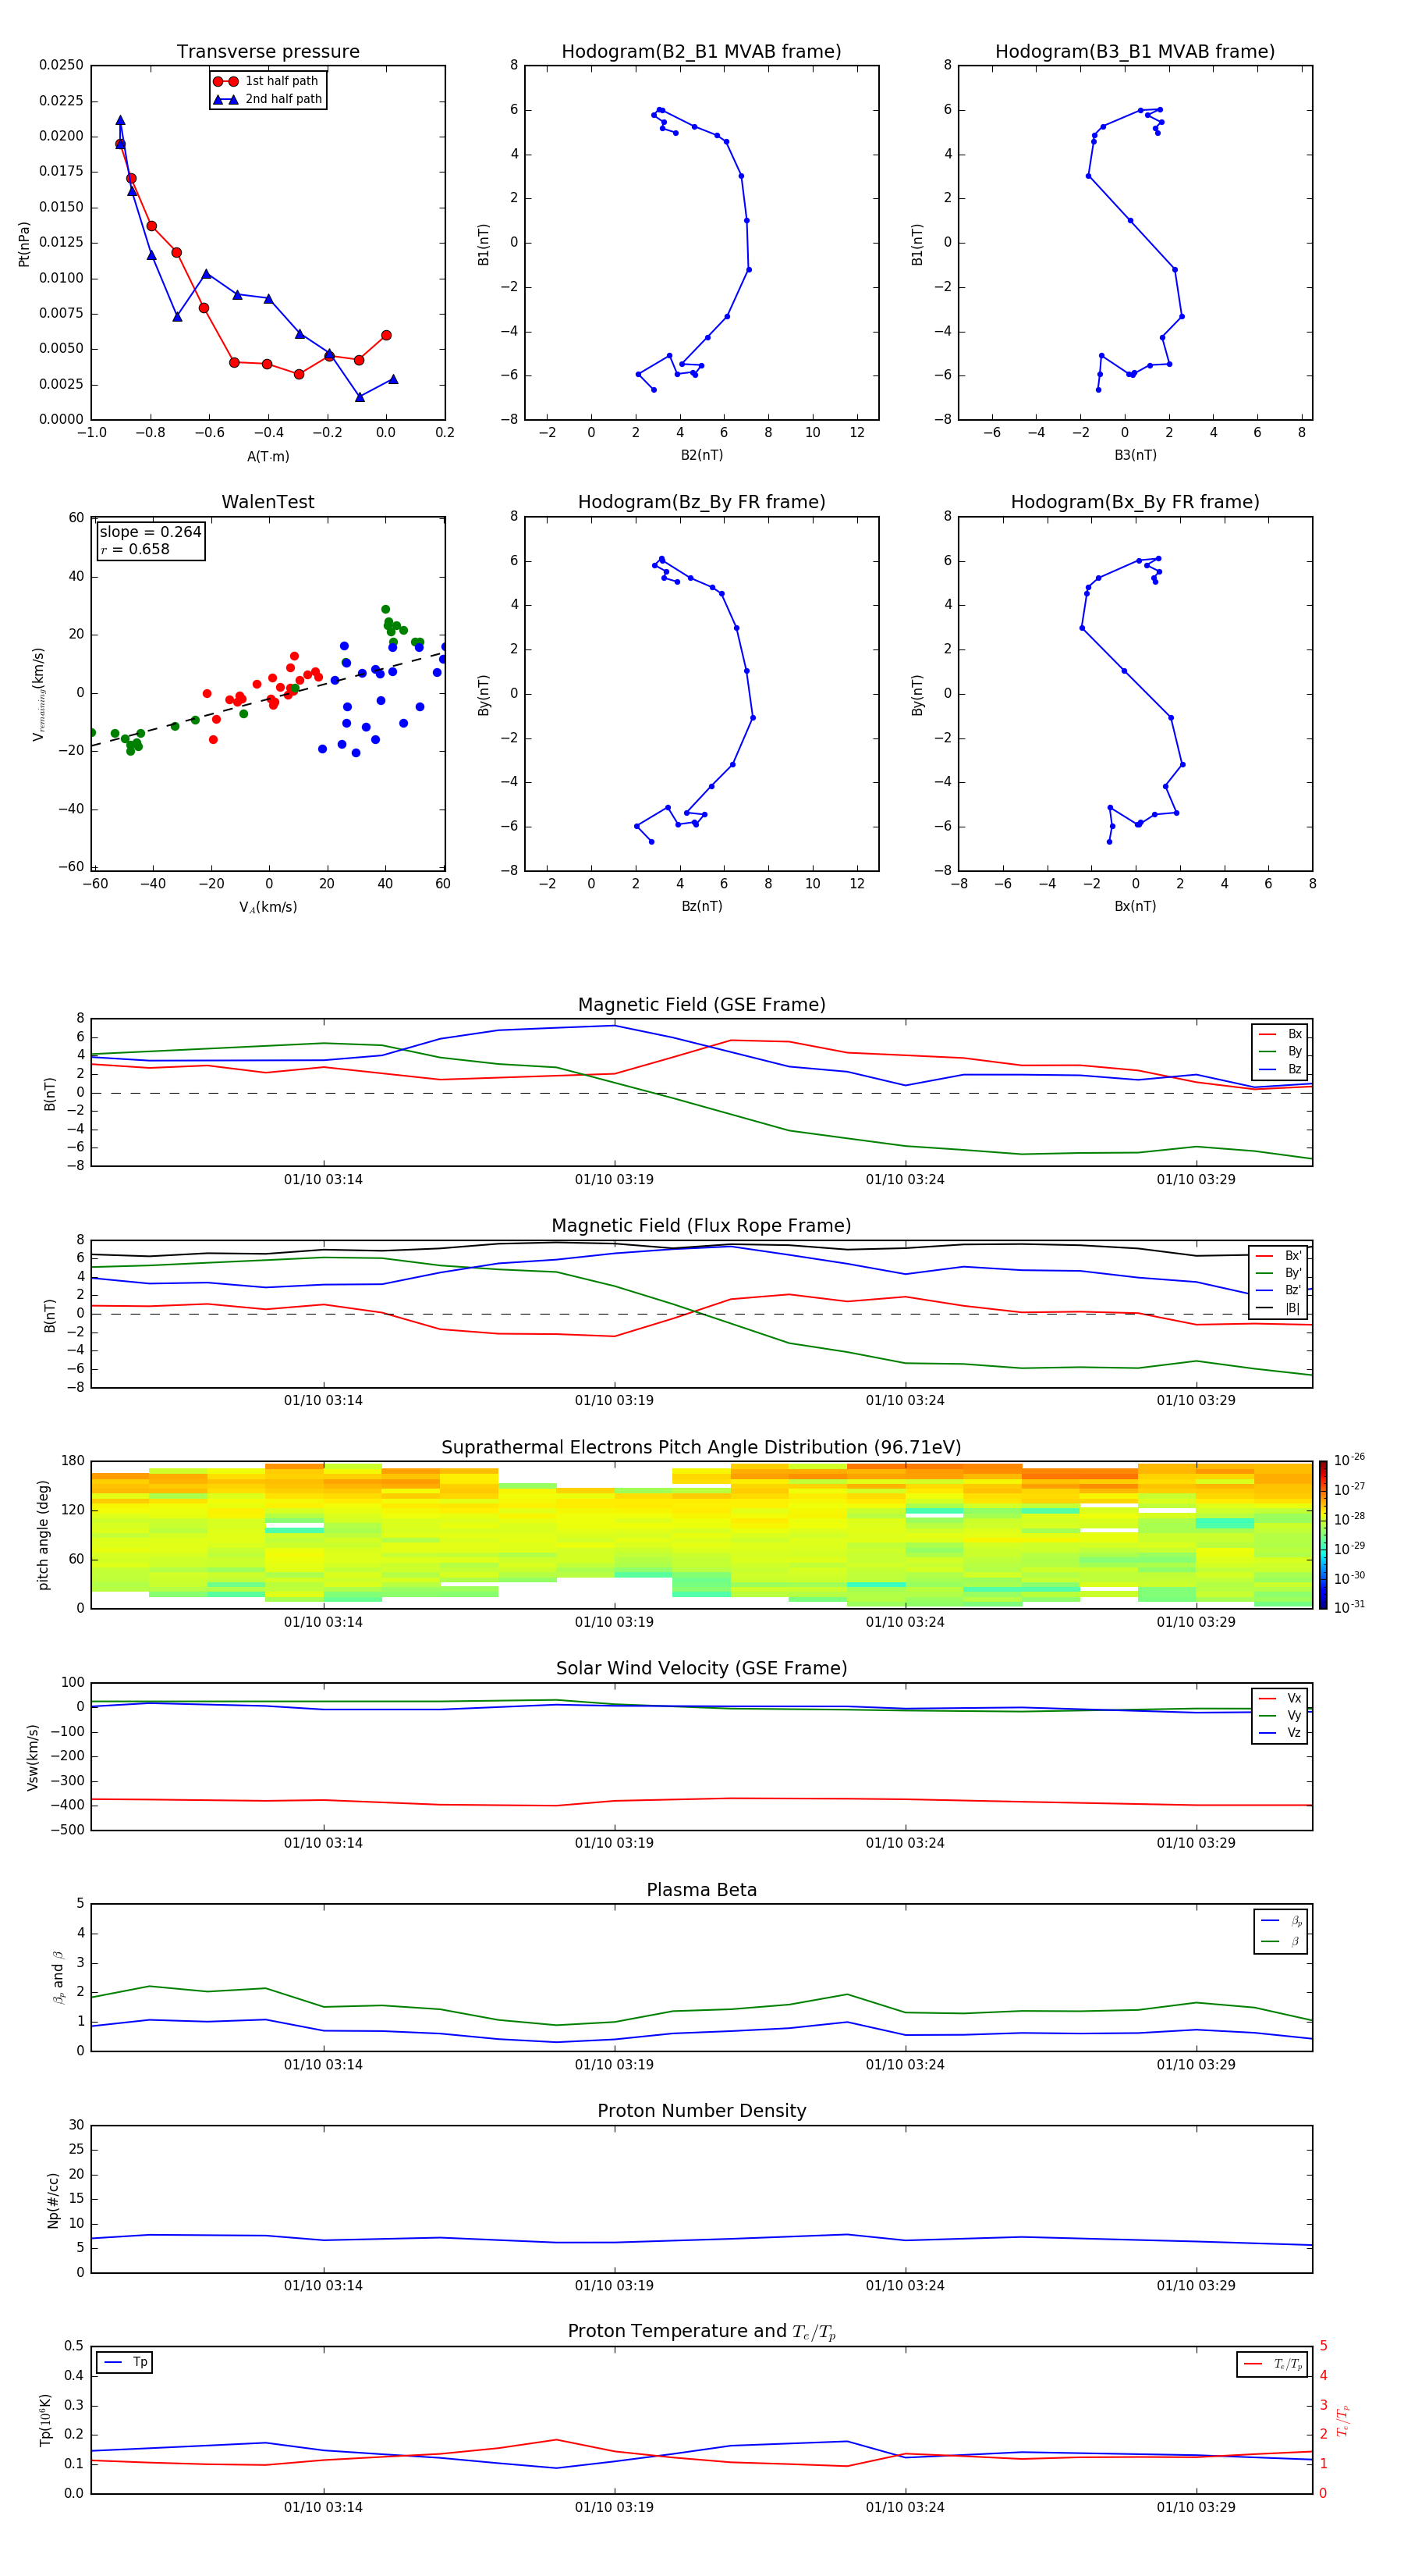The width and height of the screenshot is (1404, 2576).
Task: Click the "Proton Temperature and Te/Tp" title
Action: click(701, 2331)
